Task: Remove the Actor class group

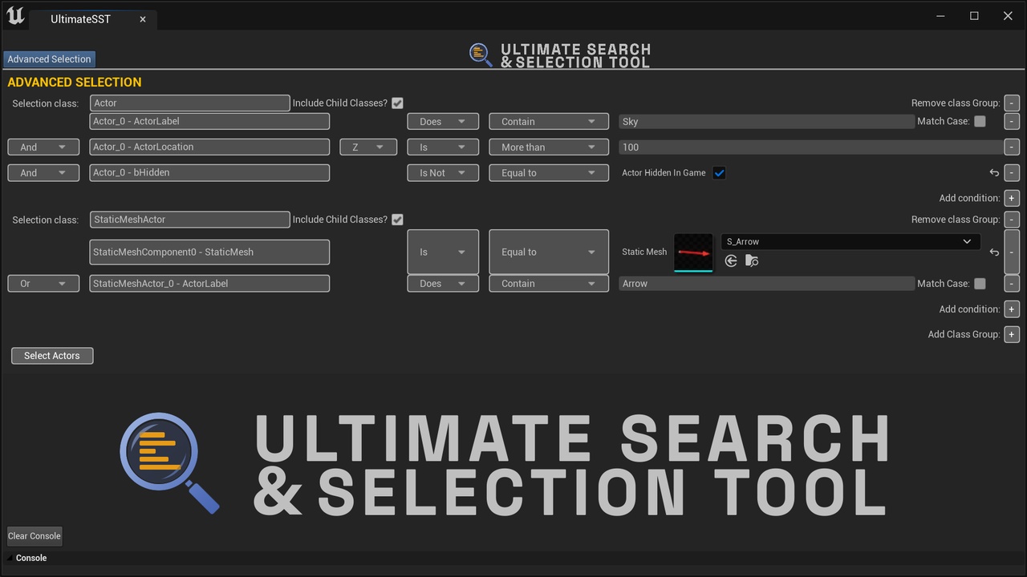Action: [1012, 103]
